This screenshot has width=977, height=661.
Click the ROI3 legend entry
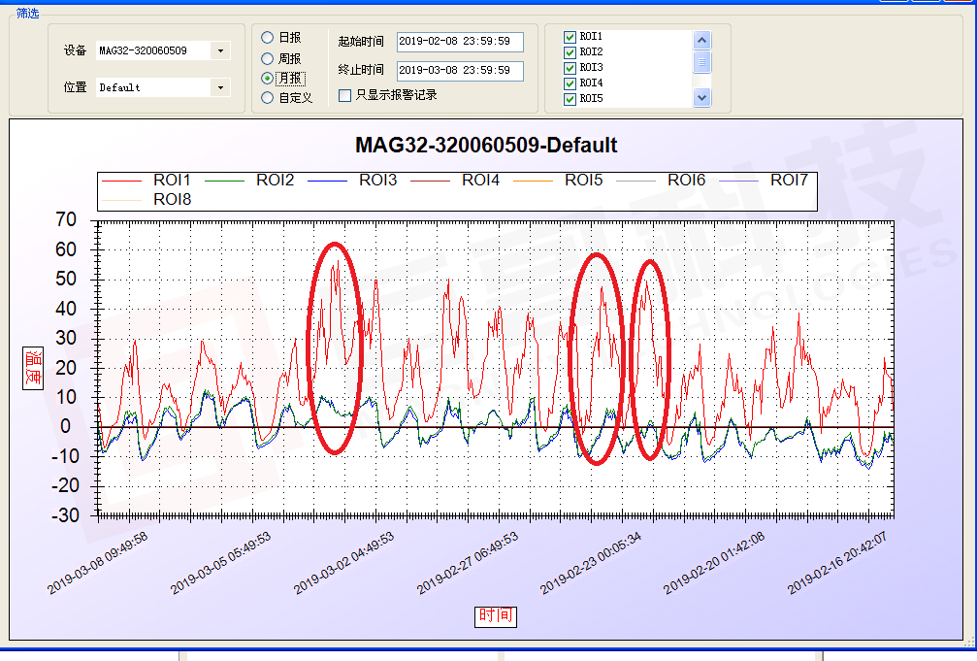[352, 181]
